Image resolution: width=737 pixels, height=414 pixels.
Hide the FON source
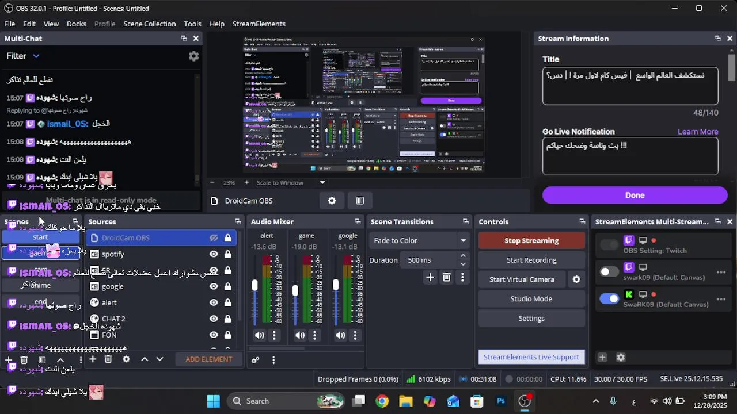(x=214, y=335)
